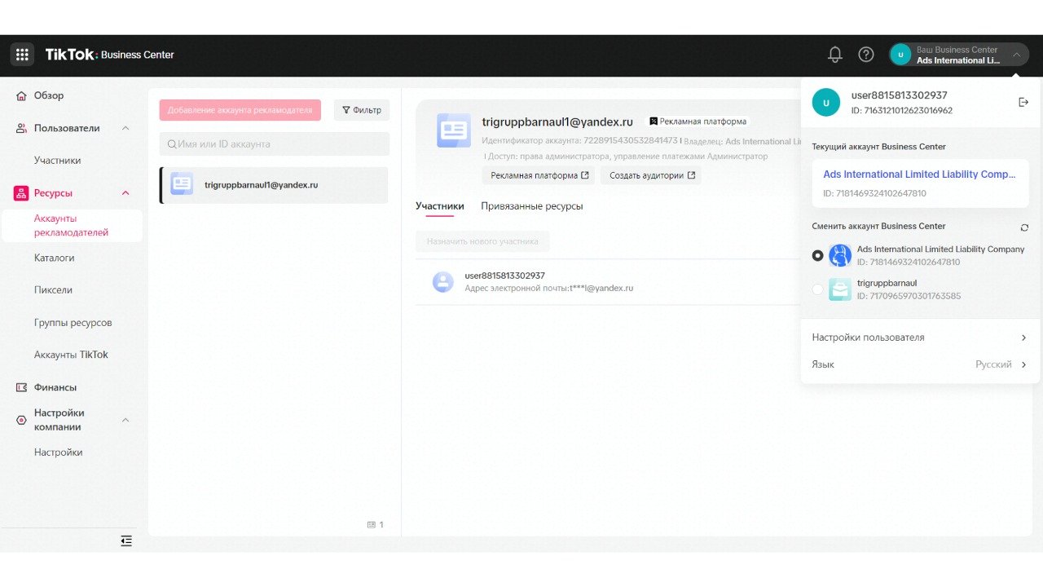1043x587 pixels.
Task: Select Ads International Limited Liability Company radio button
Action: click(818, 255)
